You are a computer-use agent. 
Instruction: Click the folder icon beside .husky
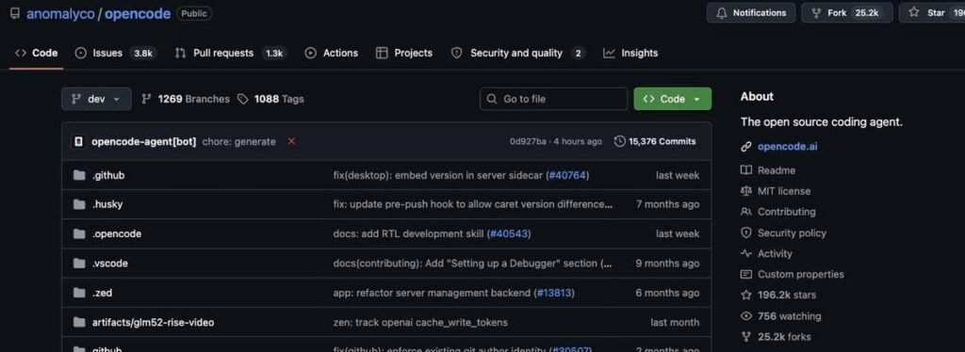point(79,204)
